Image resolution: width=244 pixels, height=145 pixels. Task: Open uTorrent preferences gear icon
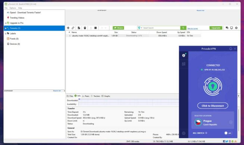[x=237, y=28]
